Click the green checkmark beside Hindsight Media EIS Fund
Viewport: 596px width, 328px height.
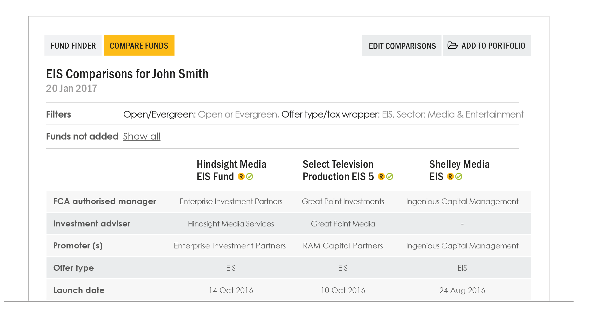point(250,176)
